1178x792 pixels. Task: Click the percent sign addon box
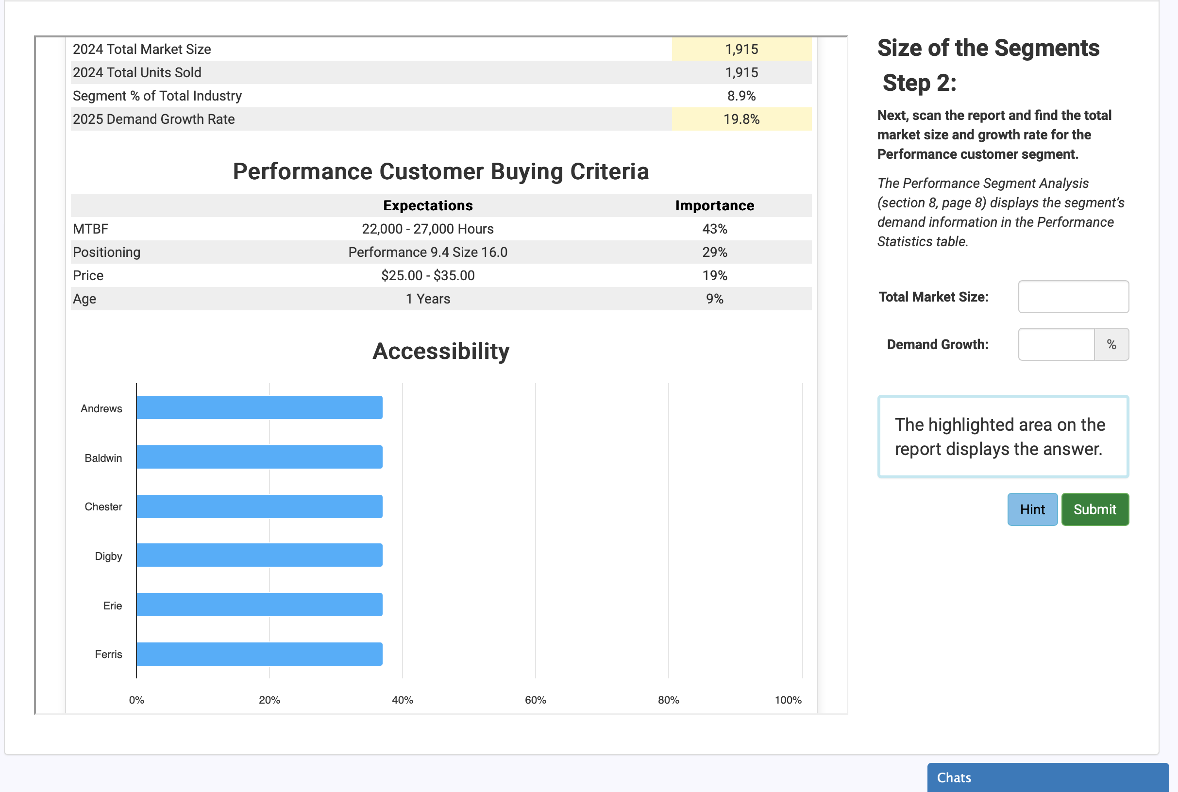[1111, 344]
